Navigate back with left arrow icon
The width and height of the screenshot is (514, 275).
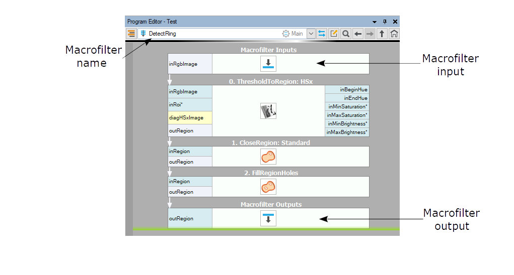pyautogui.click(x=358, y=34)
